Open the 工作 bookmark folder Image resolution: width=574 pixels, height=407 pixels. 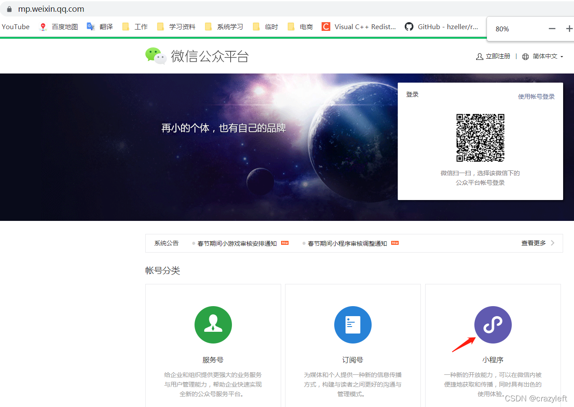click(x=135, y=27)
